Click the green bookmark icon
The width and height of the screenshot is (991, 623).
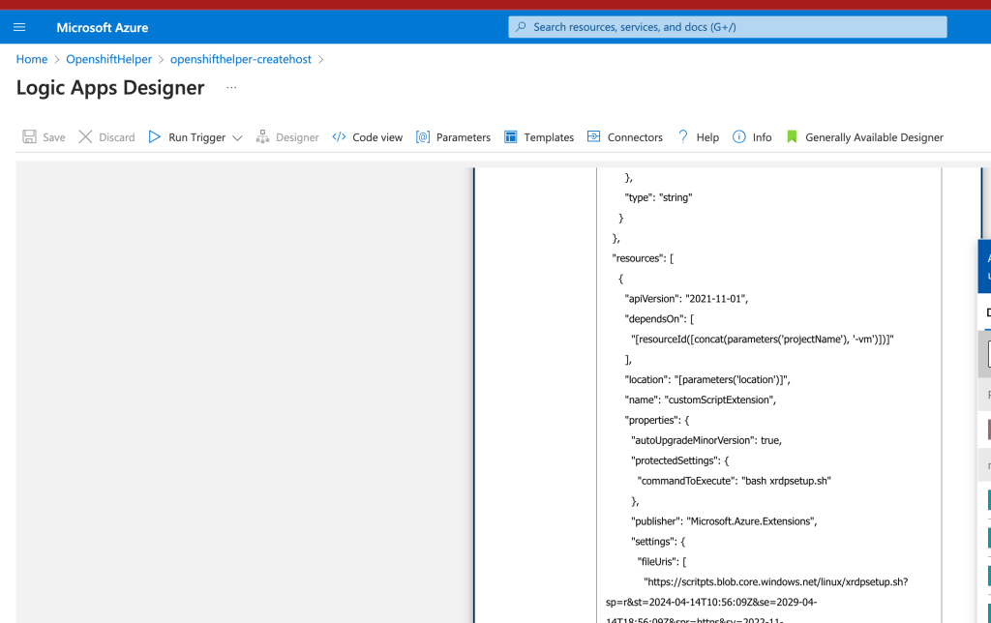(792, 137)
